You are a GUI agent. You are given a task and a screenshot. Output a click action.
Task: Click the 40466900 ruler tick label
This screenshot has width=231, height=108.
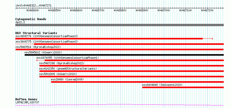click(x=142, y=10)
